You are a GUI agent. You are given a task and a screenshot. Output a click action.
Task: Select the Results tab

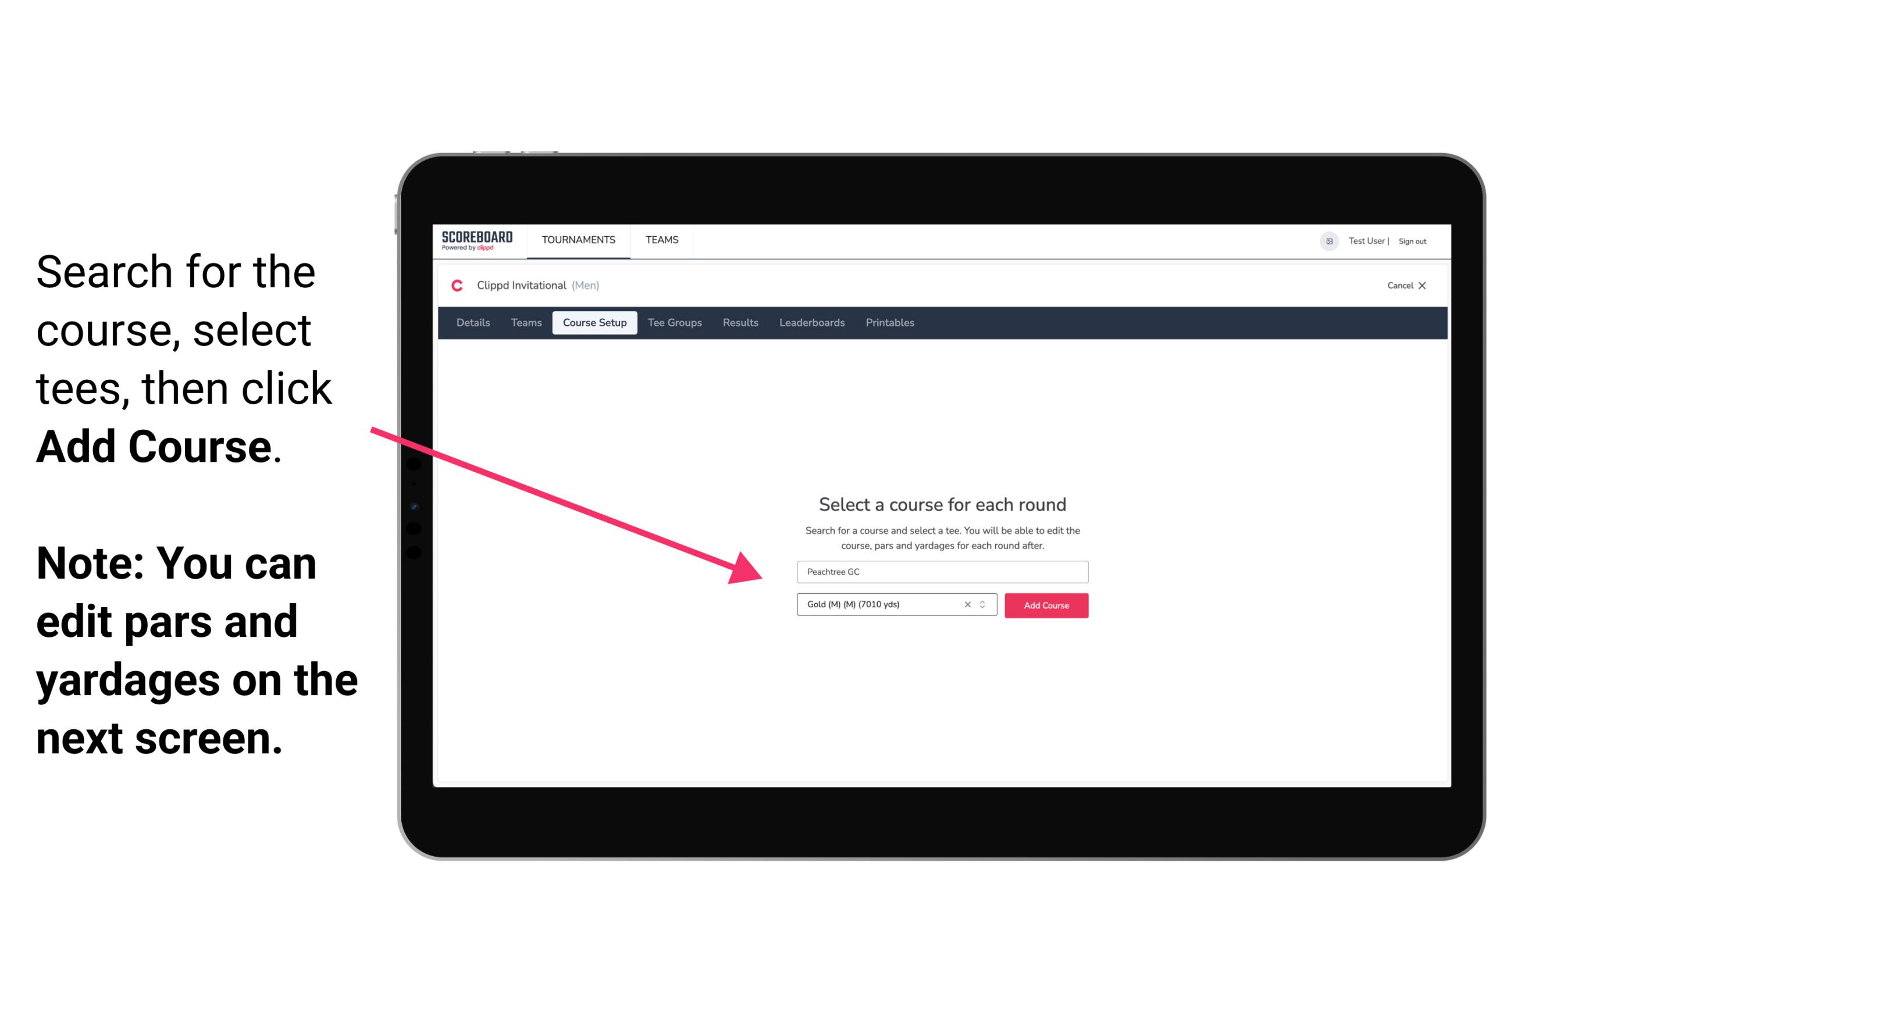point(739,323)
